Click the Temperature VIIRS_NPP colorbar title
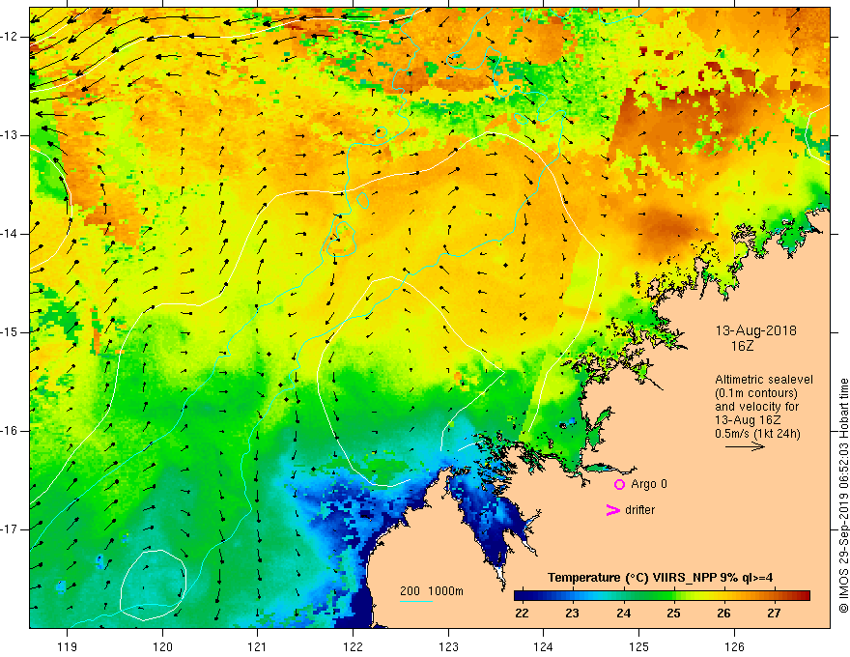Screen dimensions: 850x657 (x=661, y=578)
